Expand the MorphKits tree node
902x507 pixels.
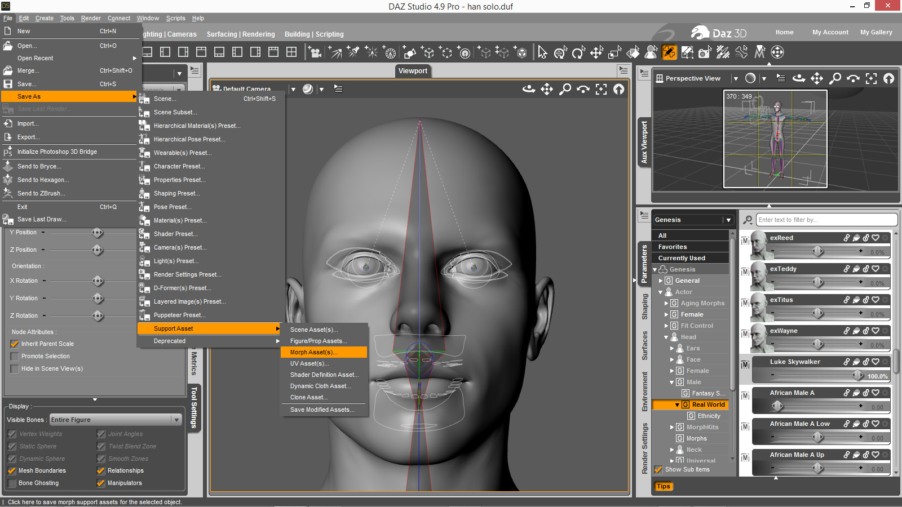coord(672,427)
